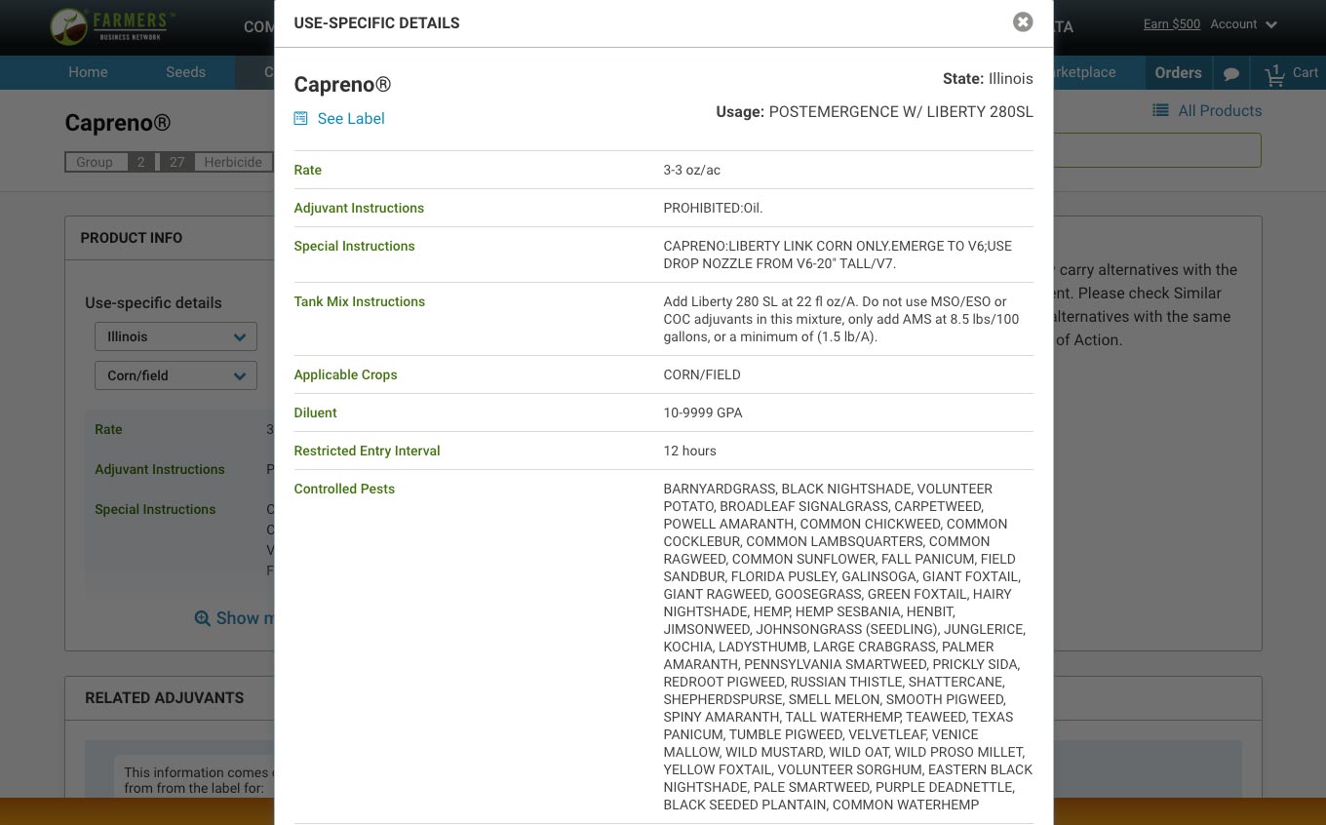
Task: Open the See Label link
Action: point(351,118)
